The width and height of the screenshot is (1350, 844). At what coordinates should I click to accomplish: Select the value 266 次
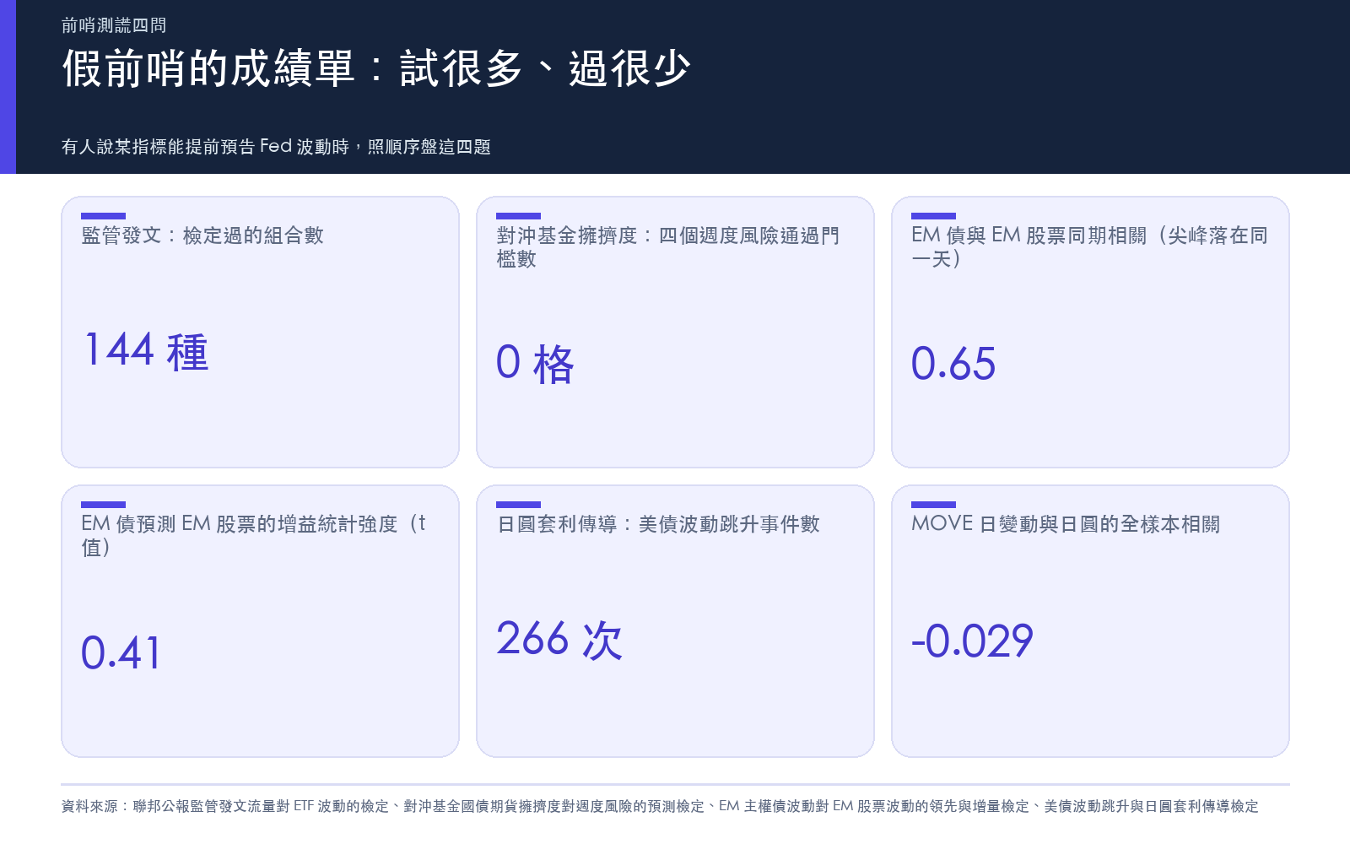(559, 640)
